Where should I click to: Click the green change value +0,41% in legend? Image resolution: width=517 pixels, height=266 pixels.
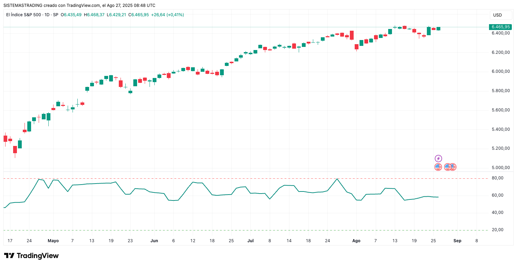pos(175,14)
